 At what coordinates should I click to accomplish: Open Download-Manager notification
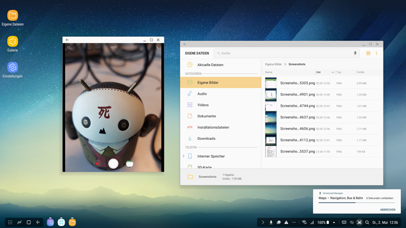coord(357,202)
